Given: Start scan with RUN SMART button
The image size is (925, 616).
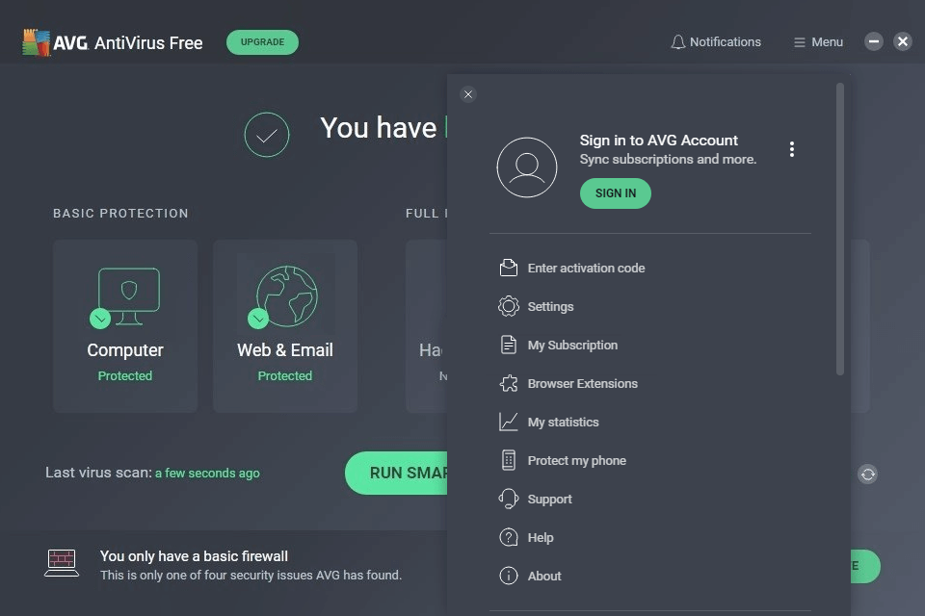Looking at the screenshot, I should click(x=396, y=473).
